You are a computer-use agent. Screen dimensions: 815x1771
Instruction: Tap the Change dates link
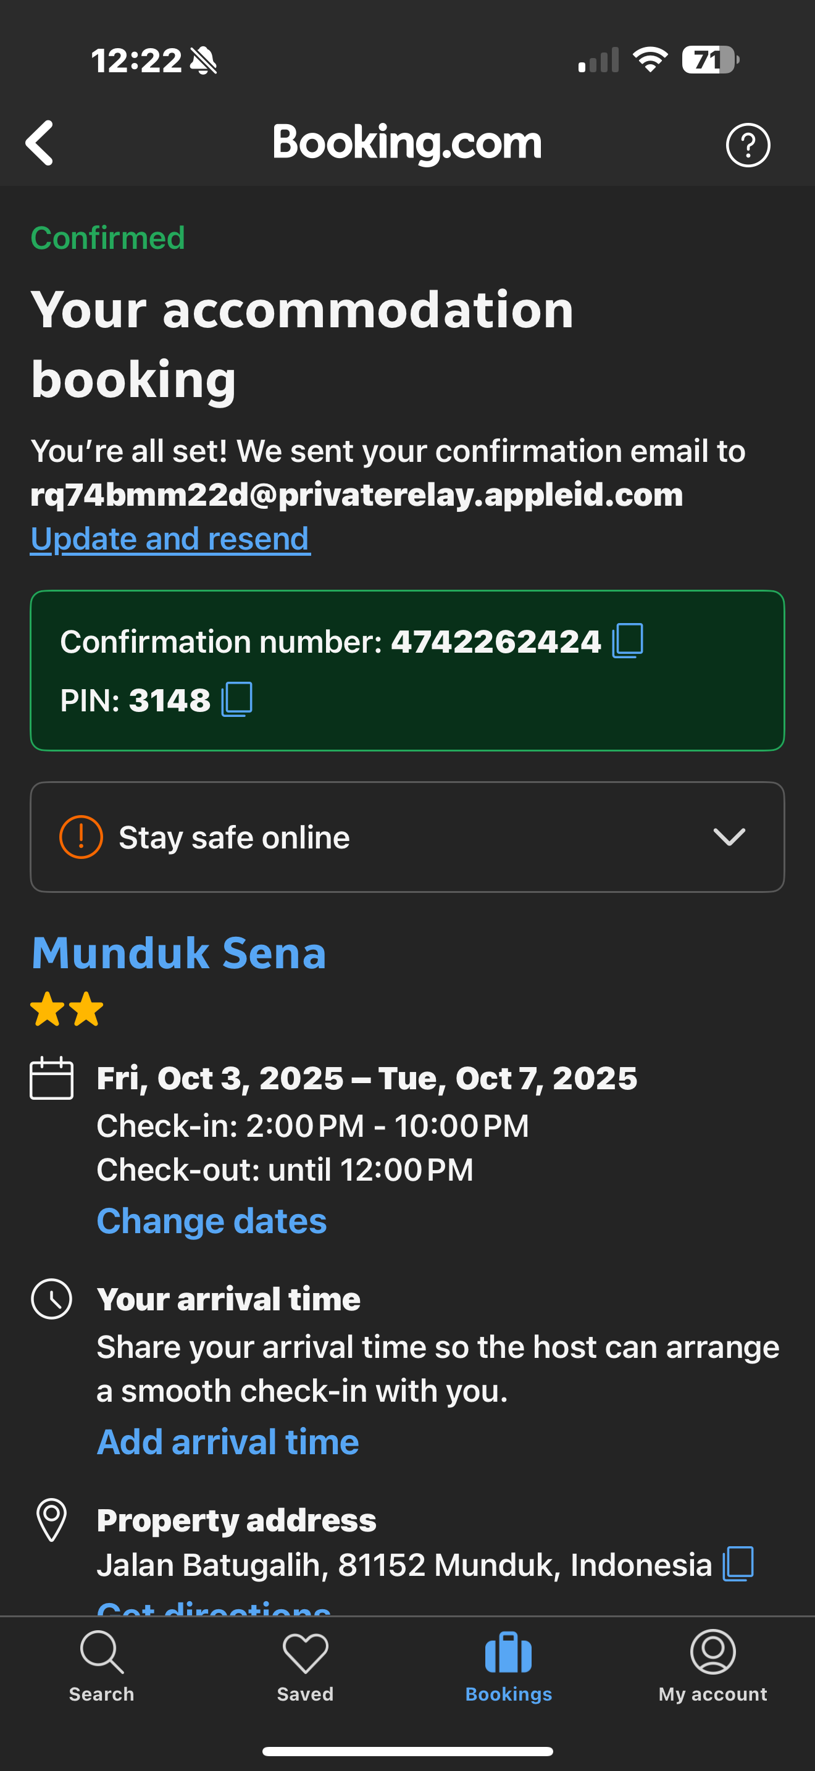coord(212,1221)
